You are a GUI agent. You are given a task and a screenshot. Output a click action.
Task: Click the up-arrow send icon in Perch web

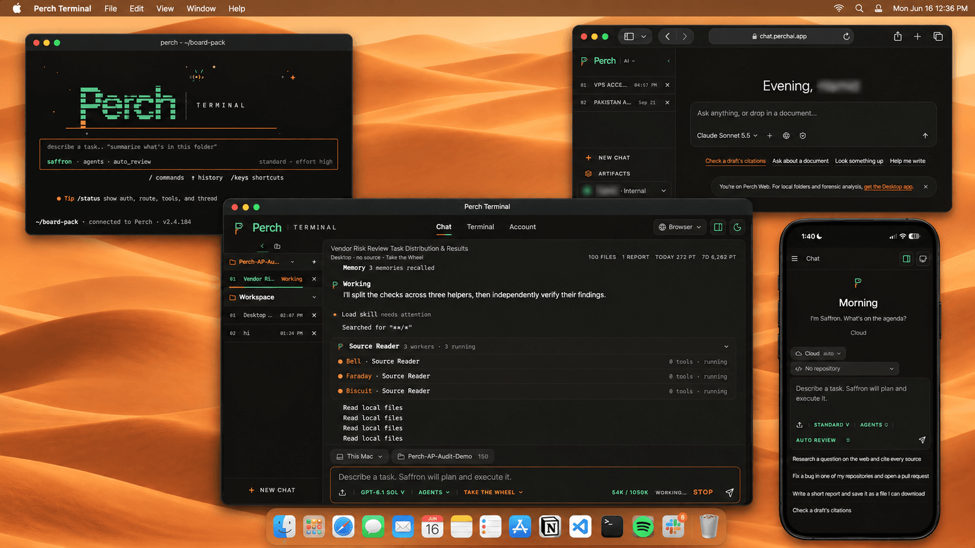click(x=925, y=136)
